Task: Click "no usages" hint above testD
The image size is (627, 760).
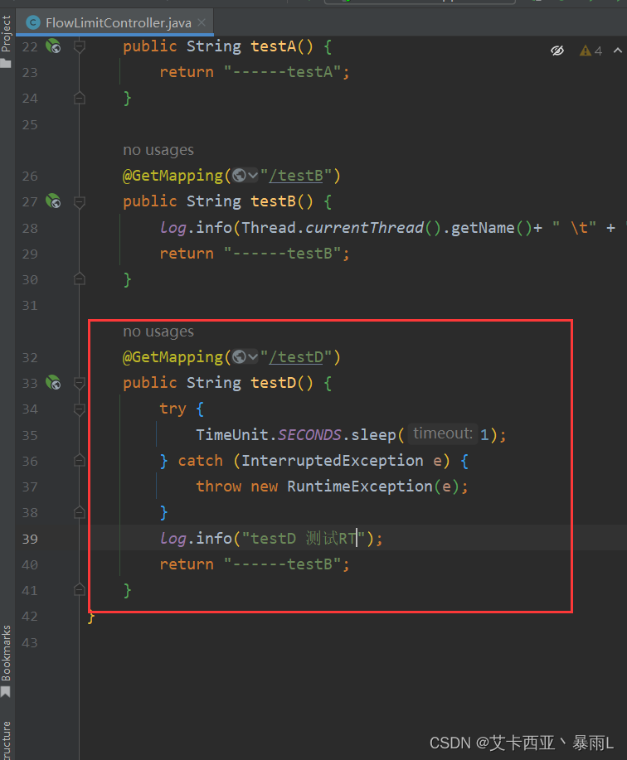Action: (158, 332)
